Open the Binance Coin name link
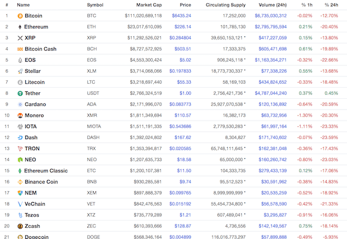Viewport: 347px width, 239px height. 42,182
